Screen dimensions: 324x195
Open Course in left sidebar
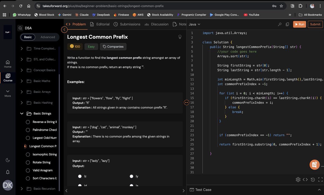point(8,78)
